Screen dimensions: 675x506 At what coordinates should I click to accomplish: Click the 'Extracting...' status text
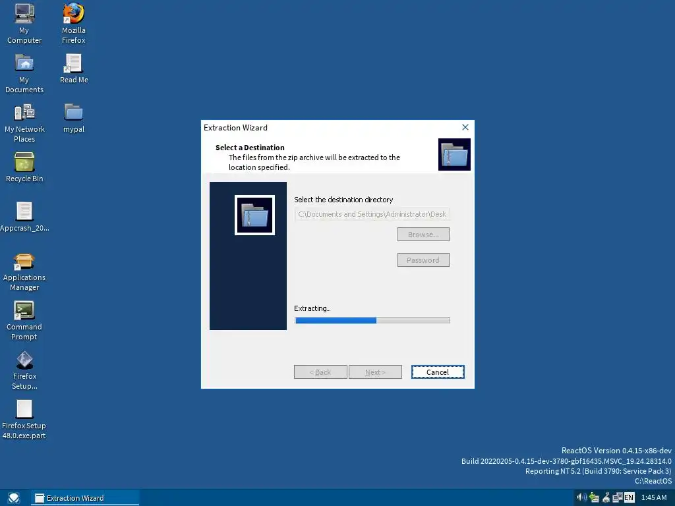pos(312,308)
